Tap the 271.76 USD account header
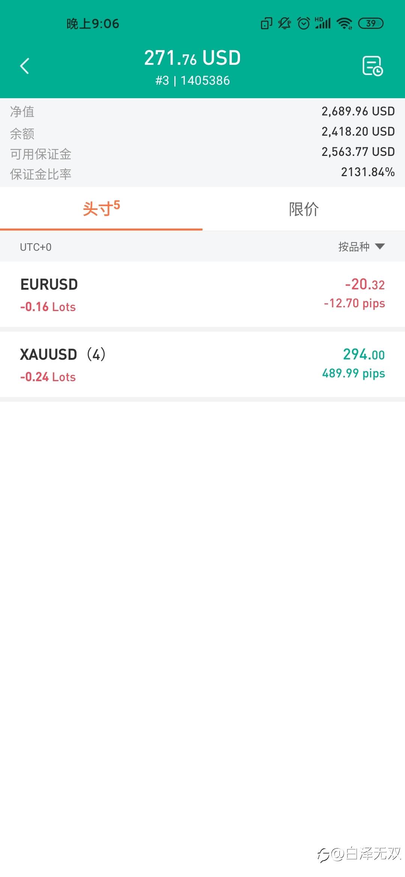This screenshot has width=405, height=877. [192, 58]
